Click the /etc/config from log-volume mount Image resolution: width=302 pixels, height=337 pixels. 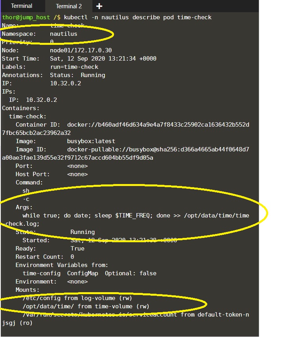(x=77, y=298)
